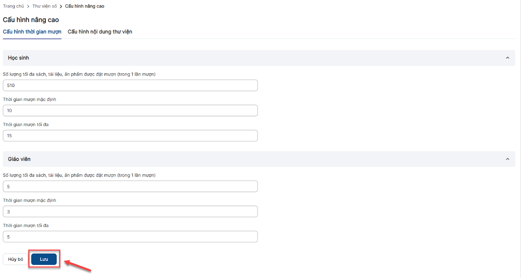Click the Học sinh section title
Viewport: 521px width, 278px height.
[x=19, y=58]
